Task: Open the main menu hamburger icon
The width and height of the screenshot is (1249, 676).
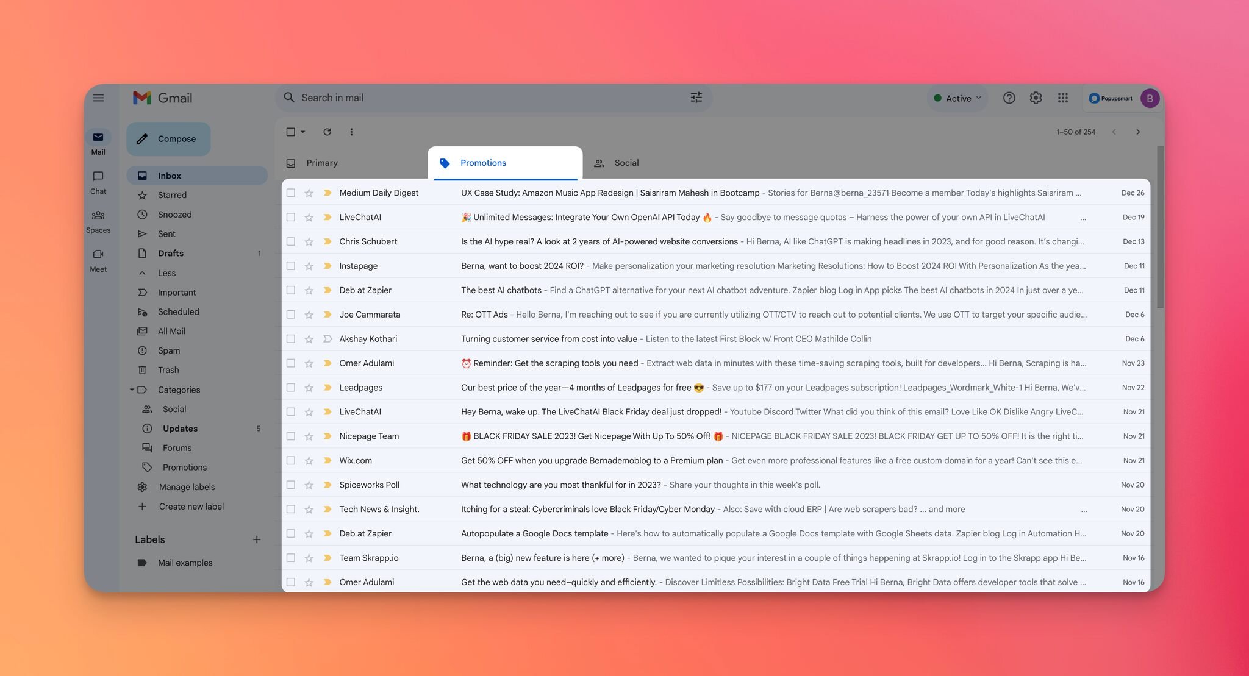Action: tap(98, 98)
